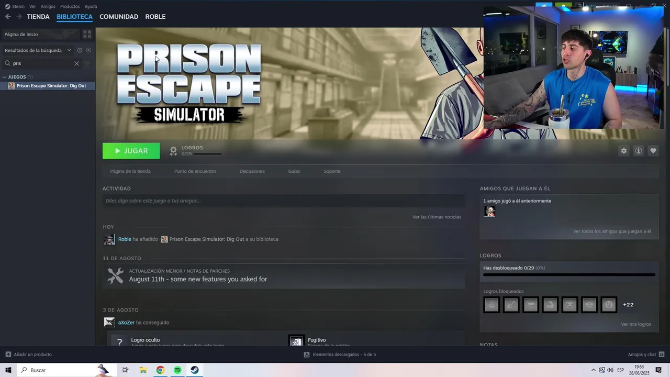Open the Ayuda menu
Image resolution: width=670 pixels, height=377 pixels.
tap(91, 6)
